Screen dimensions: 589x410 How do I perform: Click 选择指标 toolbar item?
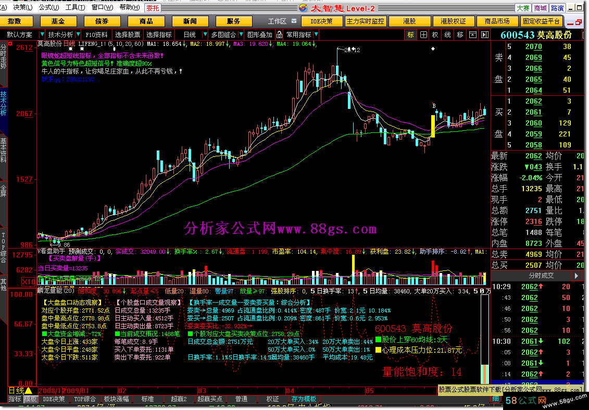tap(159, 34)
